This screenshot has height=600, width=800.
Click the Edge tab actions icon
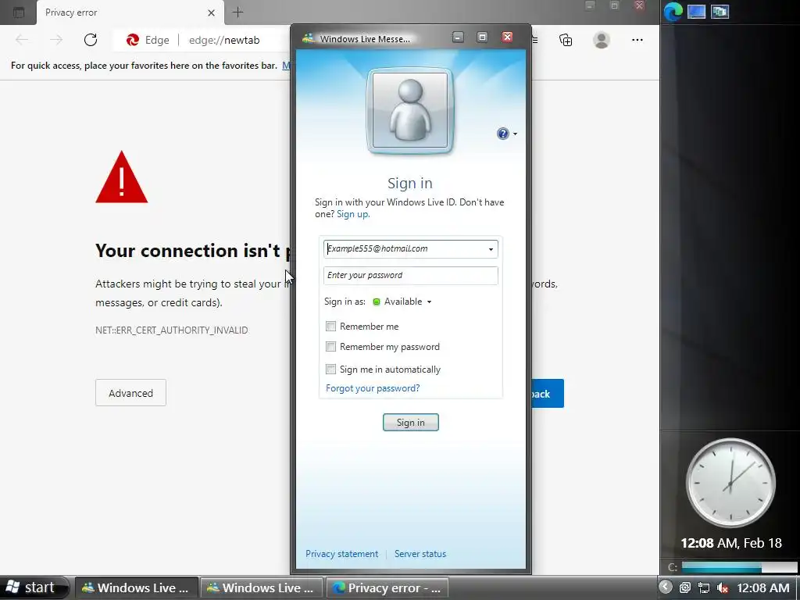click(x=19, y=12)
